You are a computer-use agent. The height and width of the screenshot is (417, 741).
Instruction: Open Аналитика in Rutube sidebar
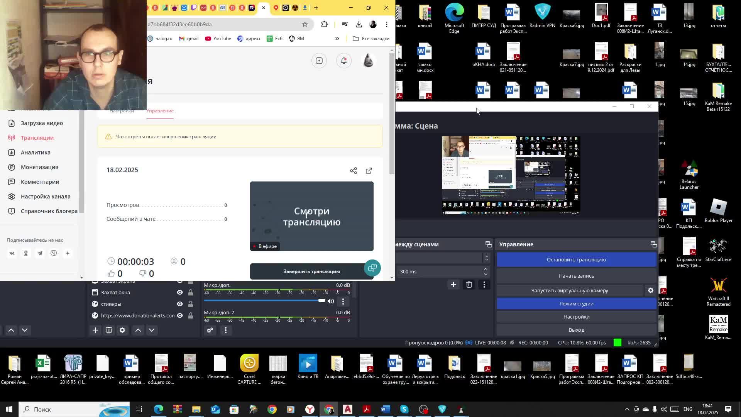coord(36,153)
